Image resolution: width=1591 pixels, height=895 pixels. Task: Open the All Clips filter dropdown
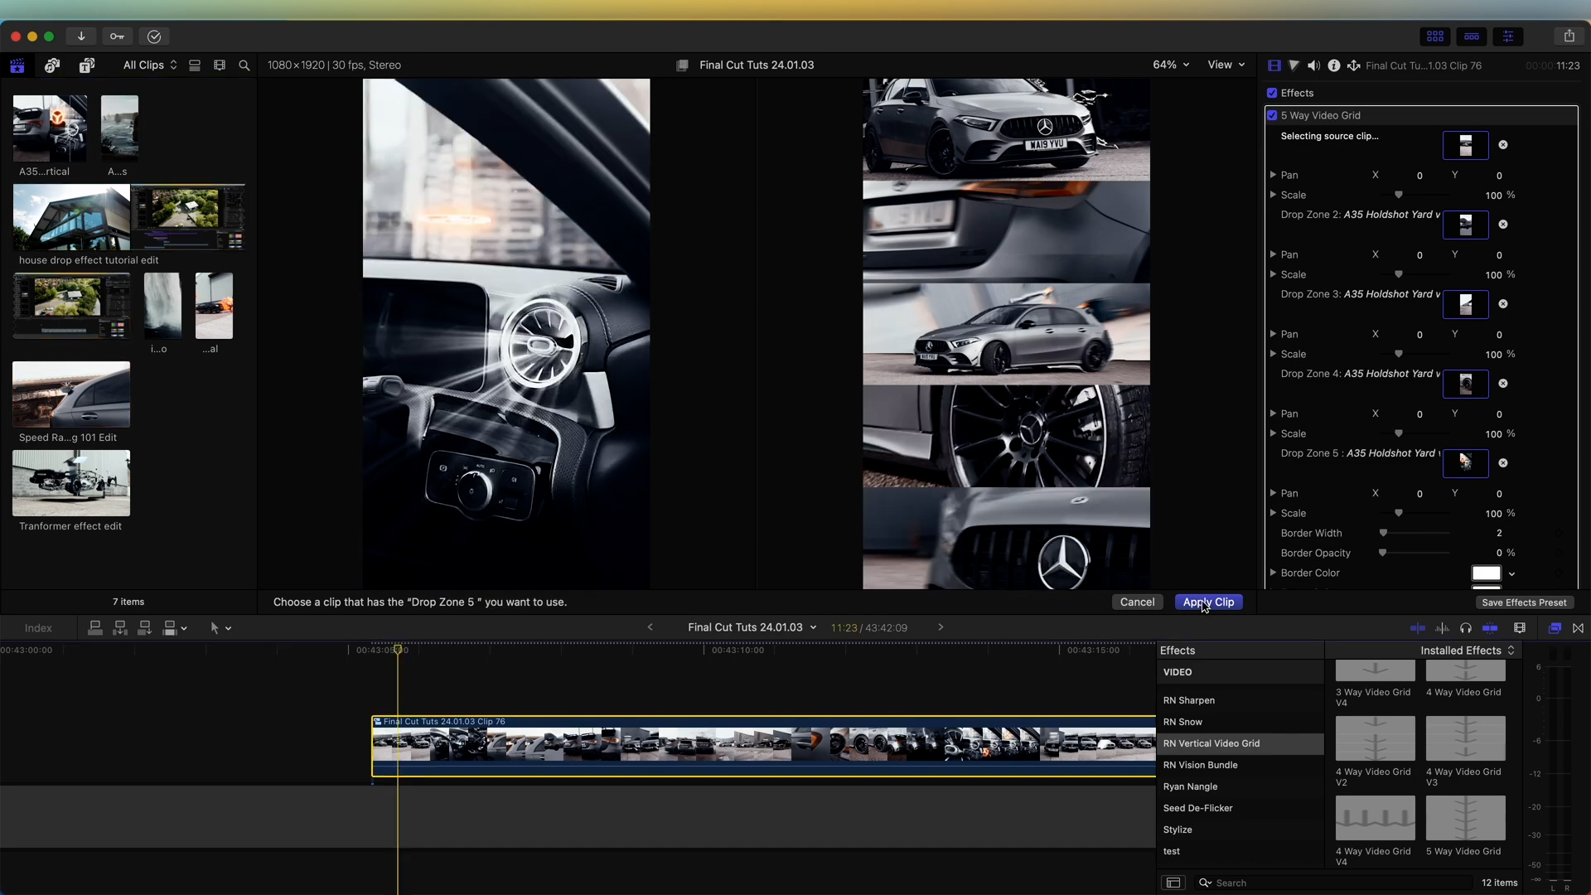(150, 65)
